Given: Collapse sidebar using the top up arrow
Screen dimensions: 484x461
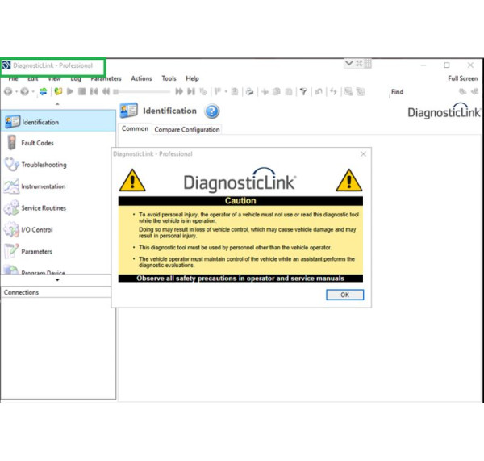Looking at the screenshot, I should pyautogui.click(x=56, y=104).
